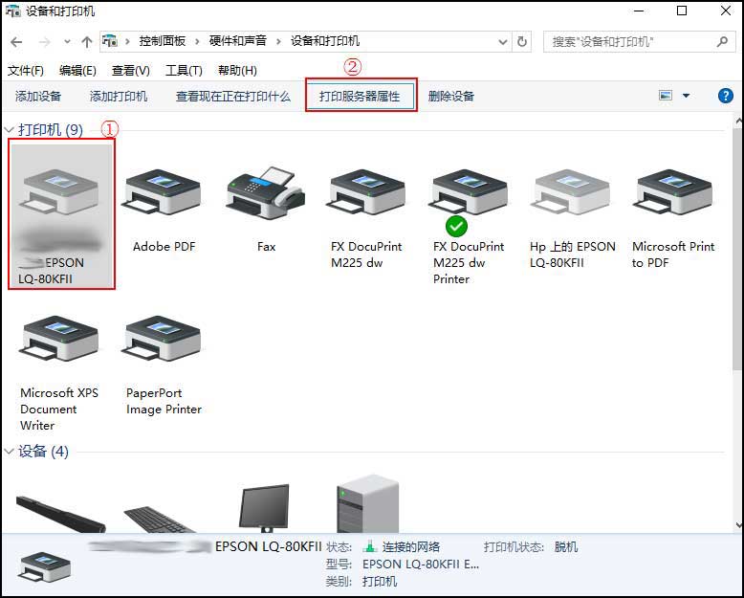This screenshot has width=744, height=598.
Task: Open address bar history dropdown
Action: tap(503, 42)
